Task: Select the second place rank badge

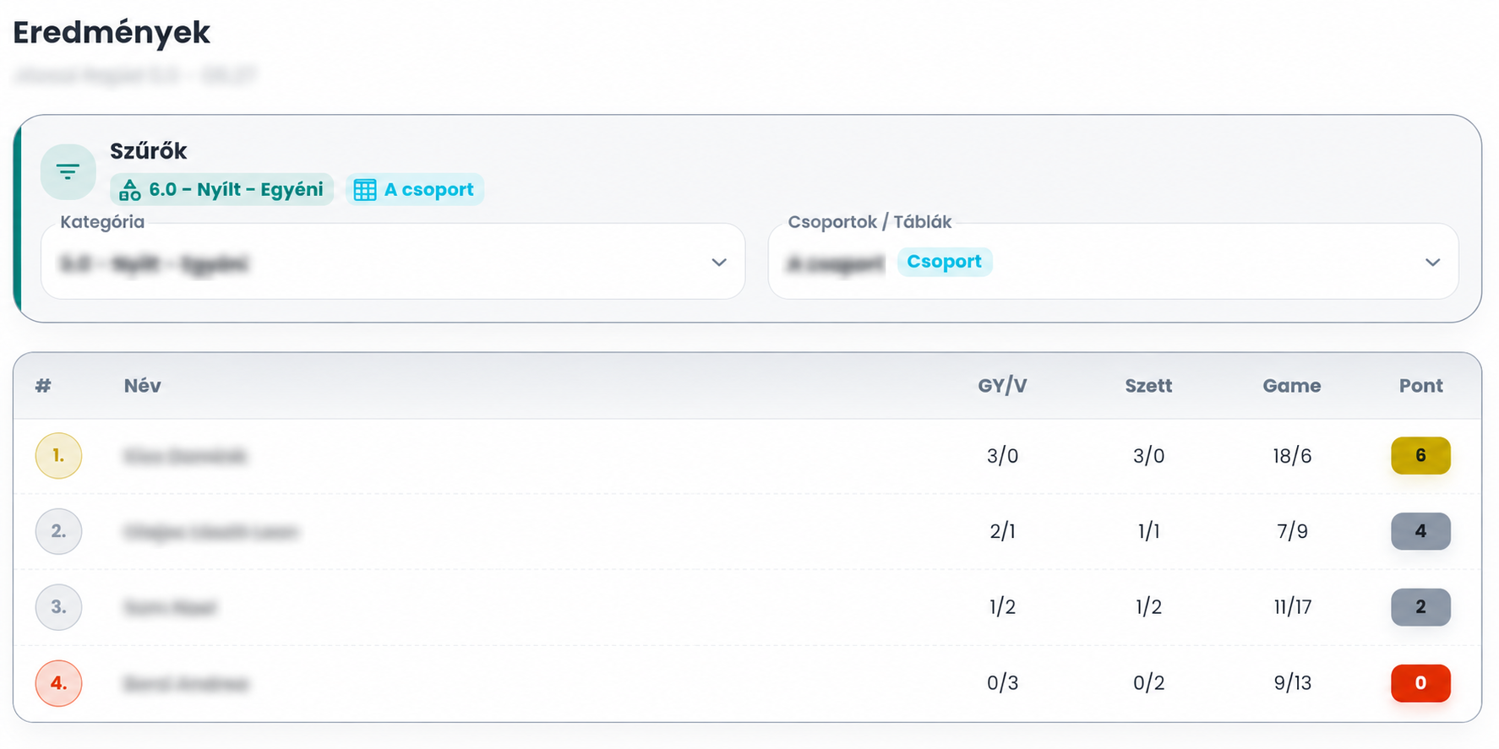Action: (58, 531)
